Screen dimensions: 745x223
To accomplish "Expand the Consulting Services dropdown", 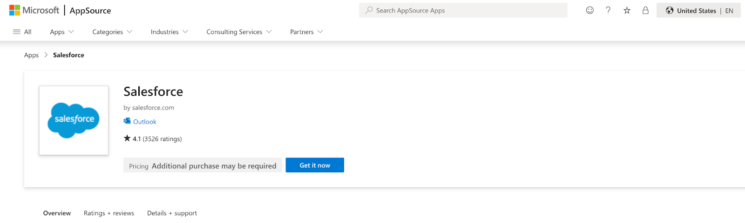I will click(x=239, y=32).
